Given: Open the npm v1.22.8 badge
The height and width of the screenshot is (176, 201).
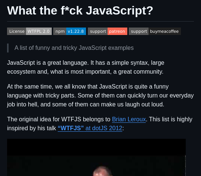Looking at the screenshot, I should (x=70, y=31).
